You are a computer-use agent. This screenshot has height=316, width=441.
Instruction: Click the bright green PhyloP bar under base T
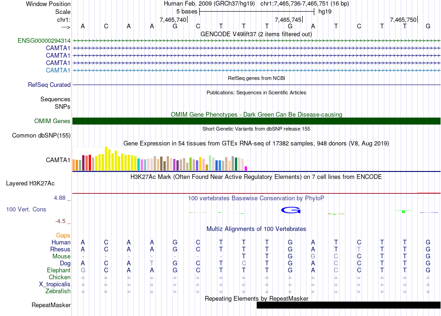403,211
